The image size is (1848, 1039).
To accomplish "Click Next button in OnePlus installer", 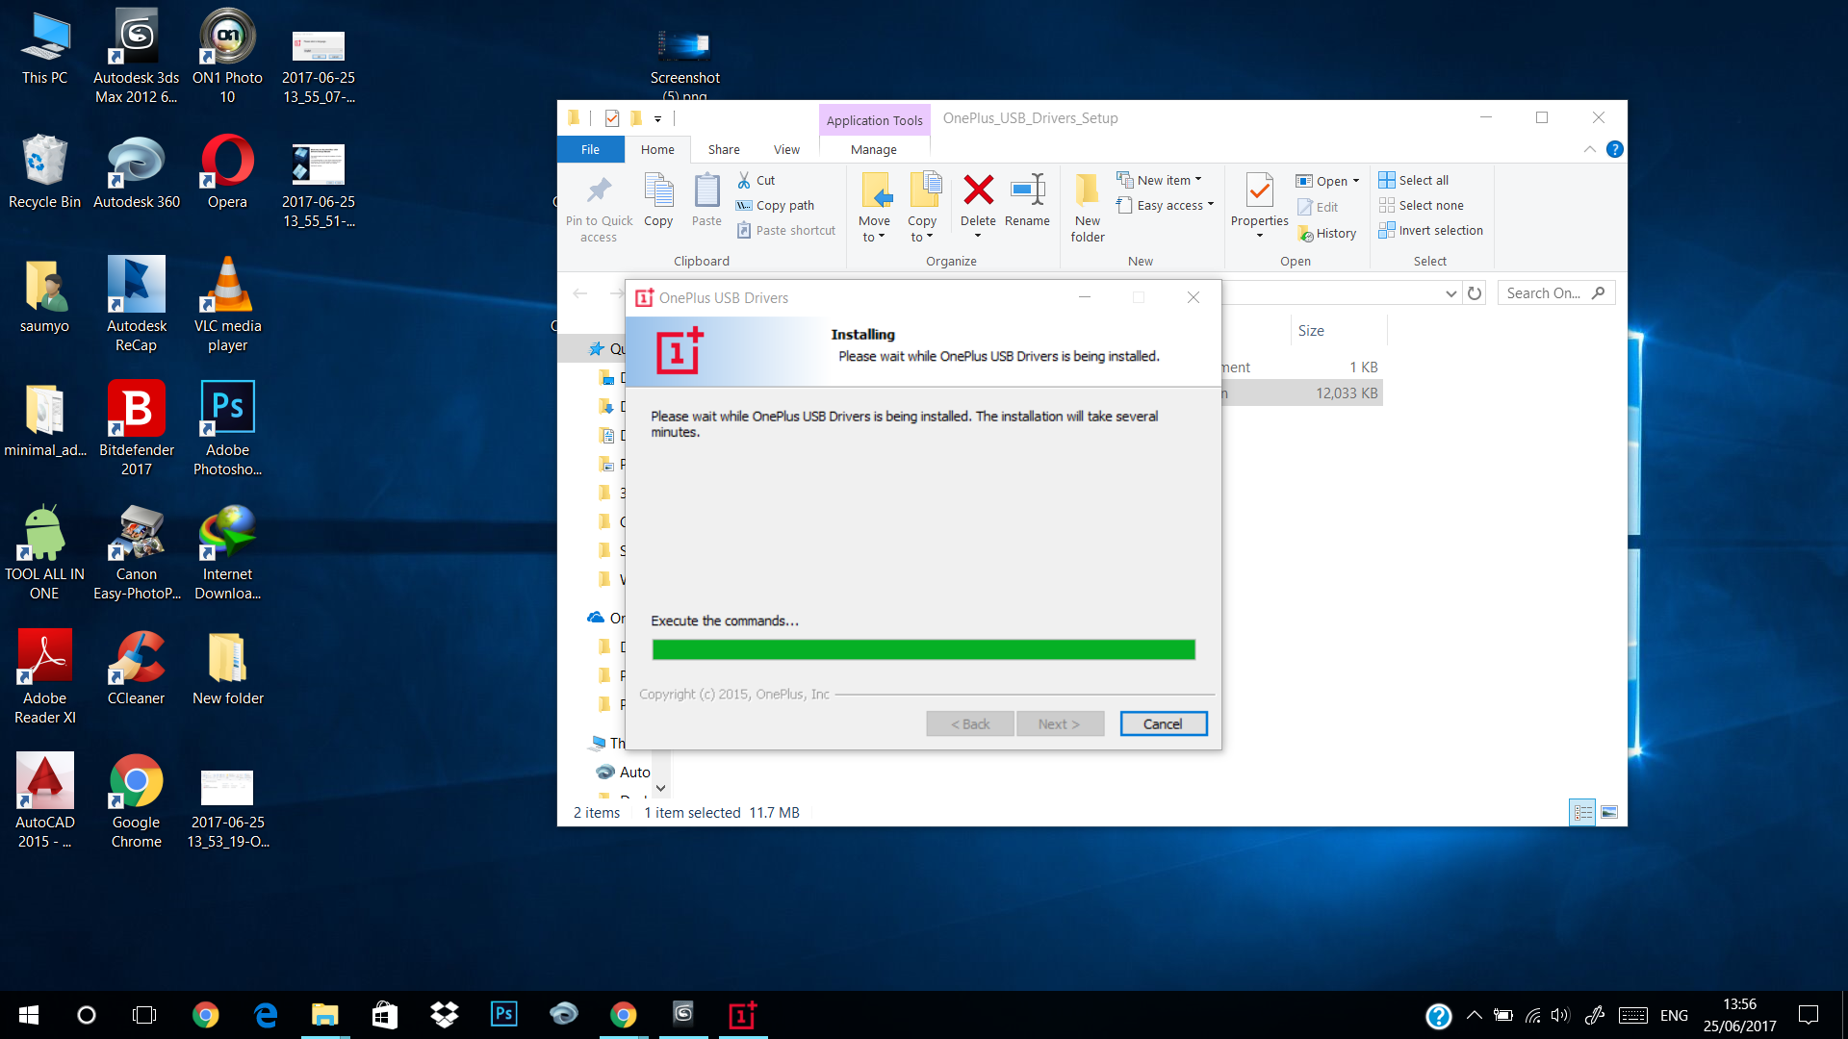I will coord(1059,723).
